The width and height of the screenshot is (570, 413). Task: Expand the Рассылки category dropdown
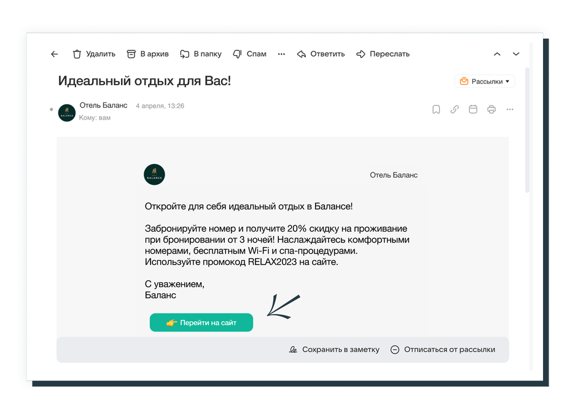coord(485,81)
